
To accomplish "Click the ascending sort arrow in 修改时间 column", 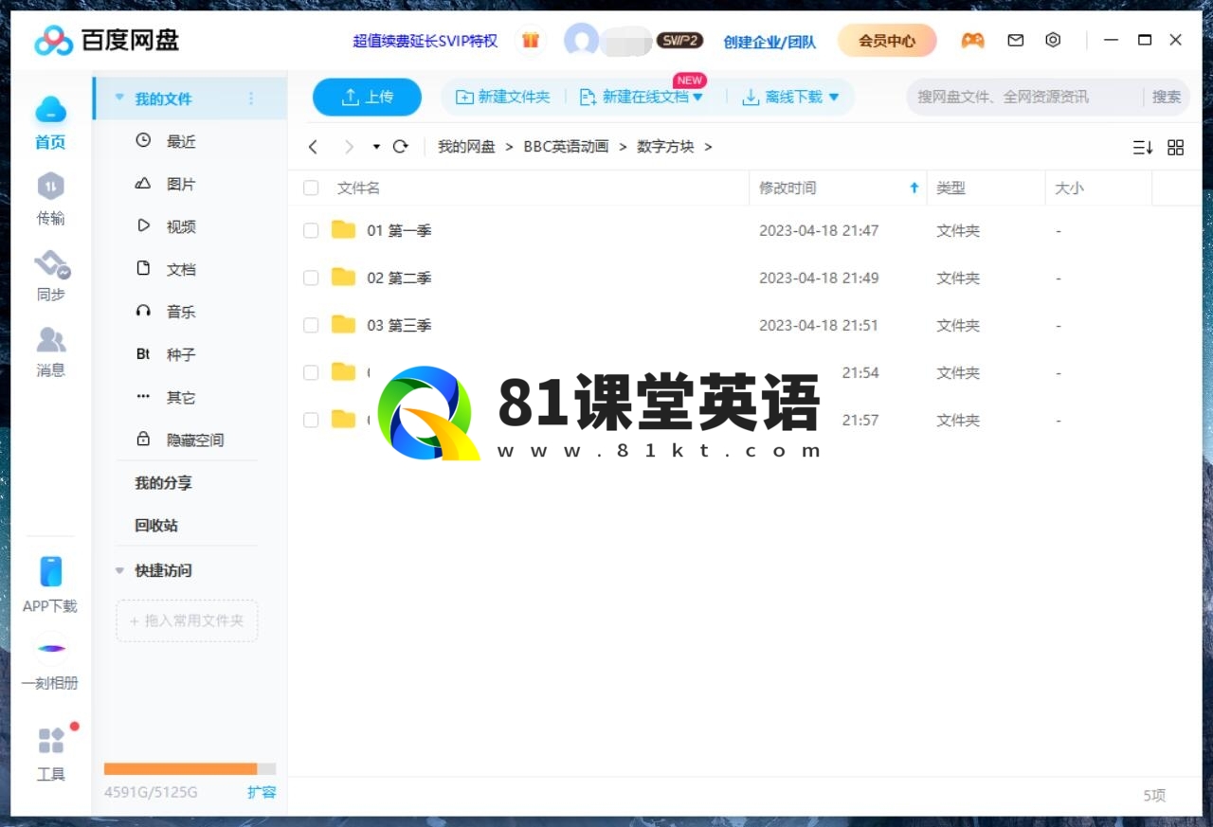I will coord(914,188).
